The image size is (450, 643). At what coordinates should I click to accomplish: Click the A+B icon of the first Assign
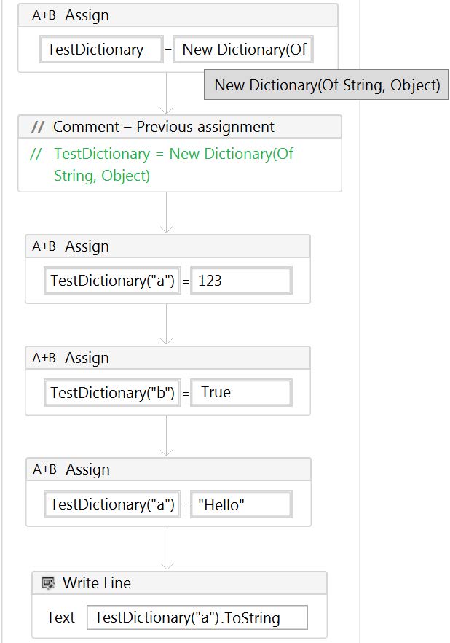point(44,15)
